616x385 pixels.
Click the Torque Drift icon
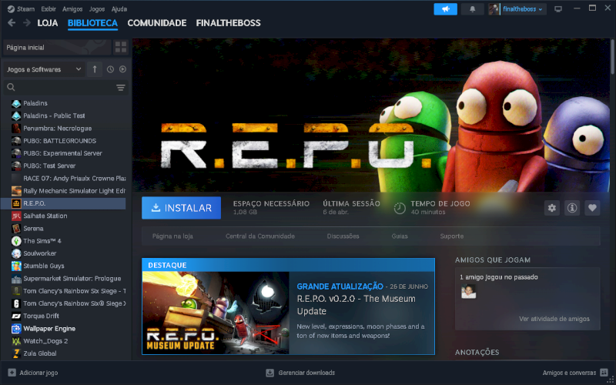(16, 316)
